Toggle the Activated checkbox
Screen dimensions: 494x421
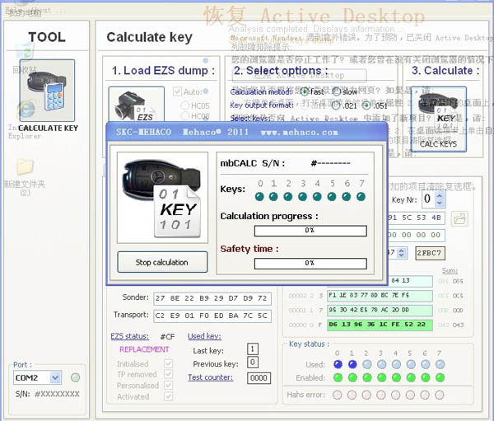coord(168,396)
